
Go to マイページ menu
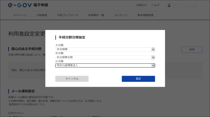click(x=20, y=15)
